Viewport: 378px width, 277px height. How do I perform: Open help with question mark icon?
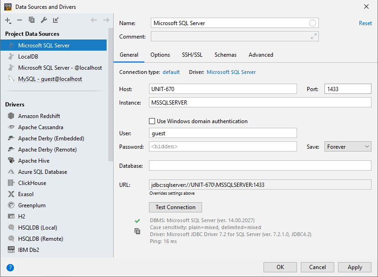tap(10, 268)
